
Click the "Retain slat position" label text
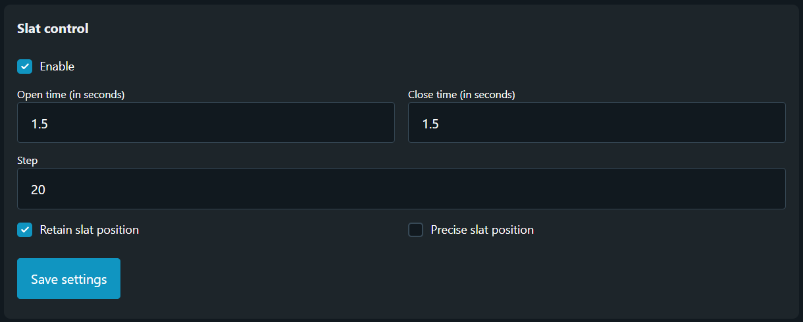(x=90, y=230)
